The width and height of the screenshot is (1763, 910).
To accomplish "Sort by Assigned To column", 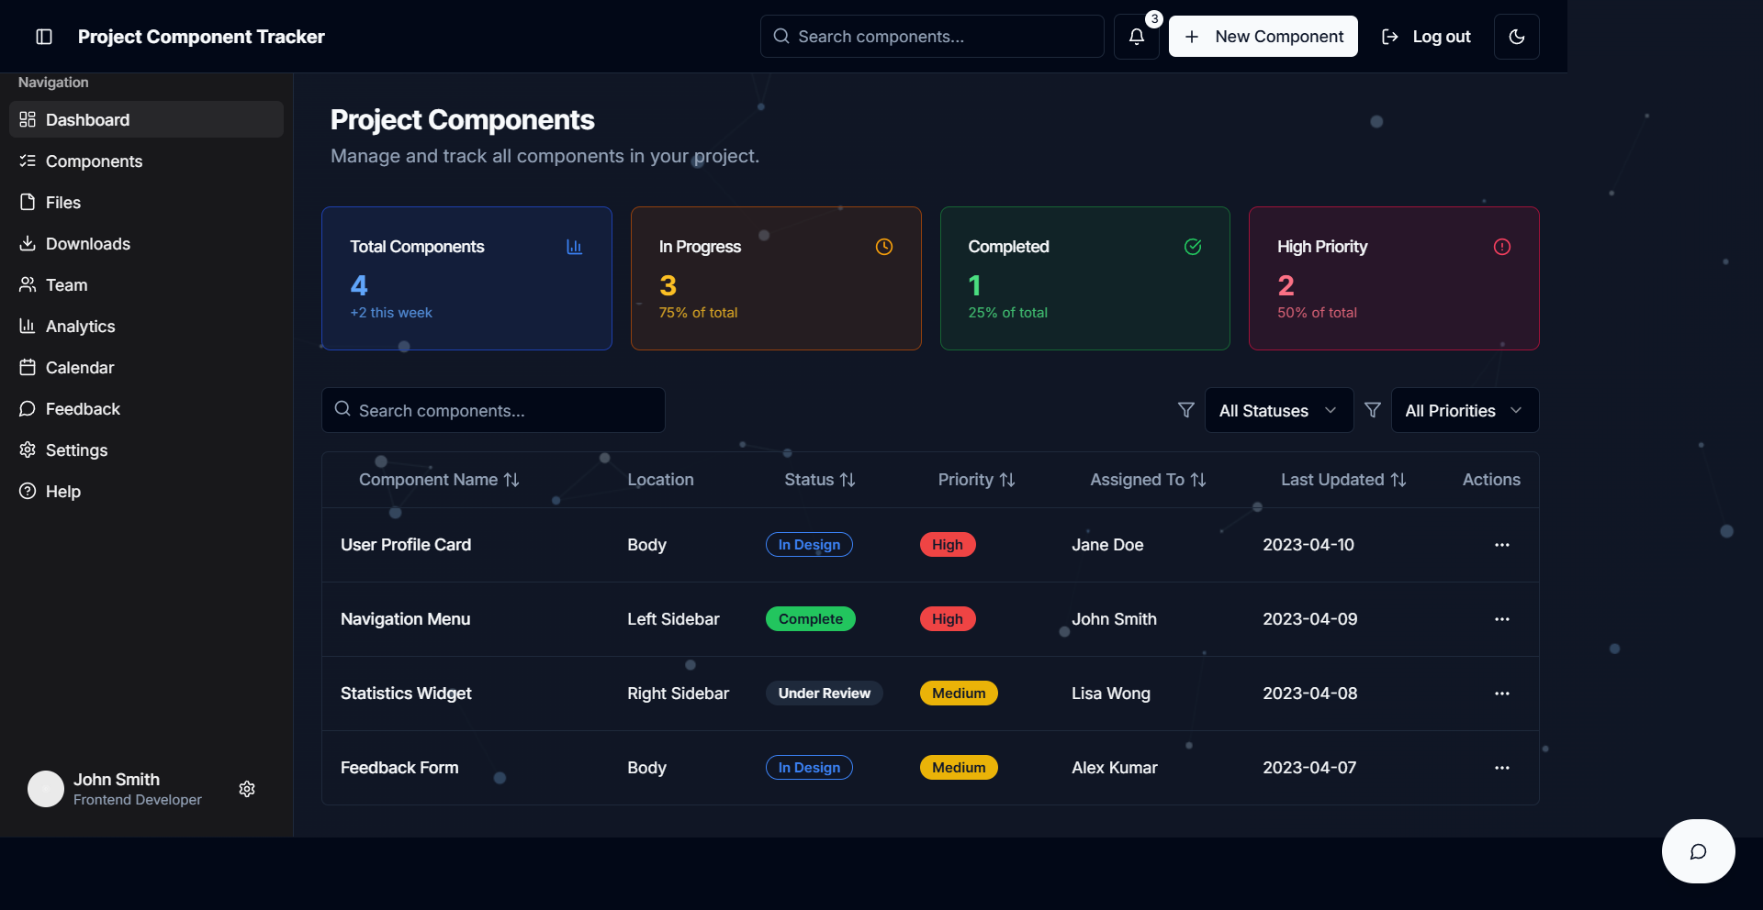I will click(x=1148, y=480).
